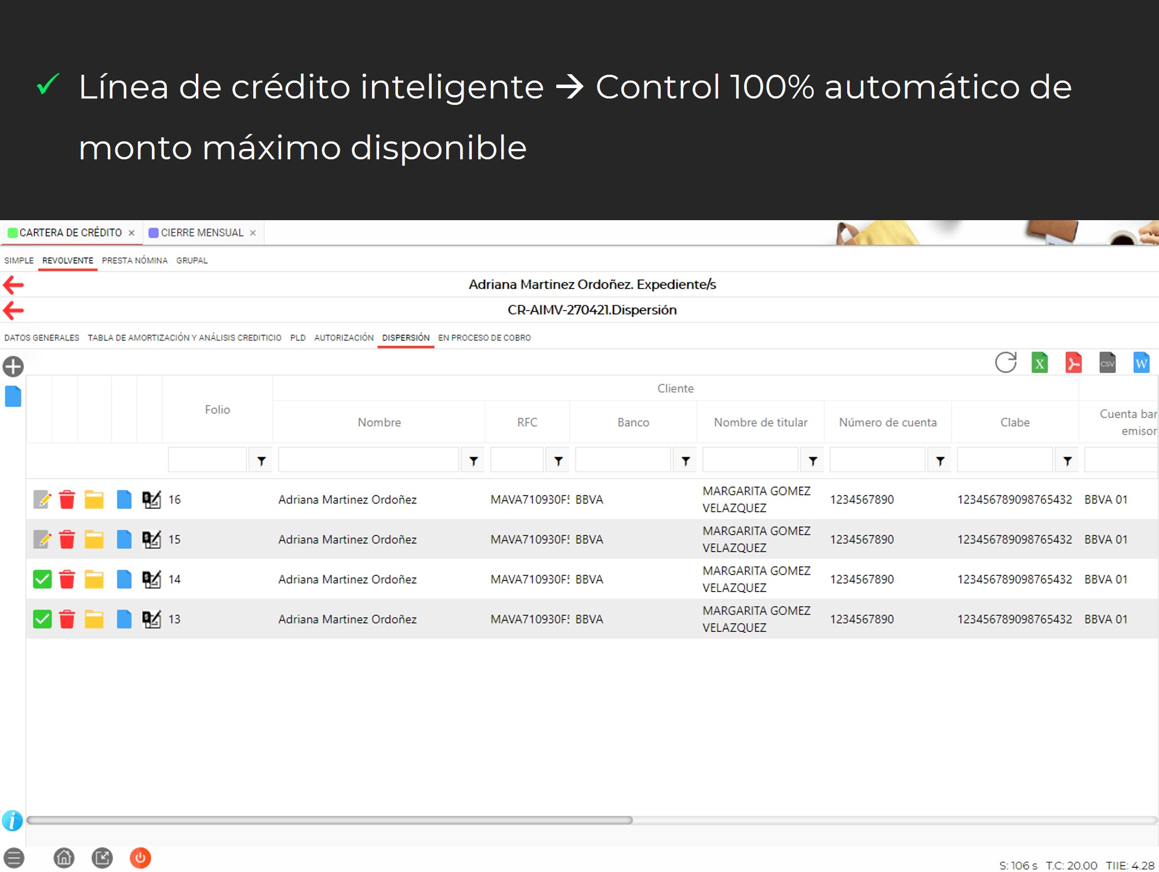This screenshot has height=872, width=1159.
Task: Open the EN PROCESO DE COBRO tab
Action: point(484,338)
